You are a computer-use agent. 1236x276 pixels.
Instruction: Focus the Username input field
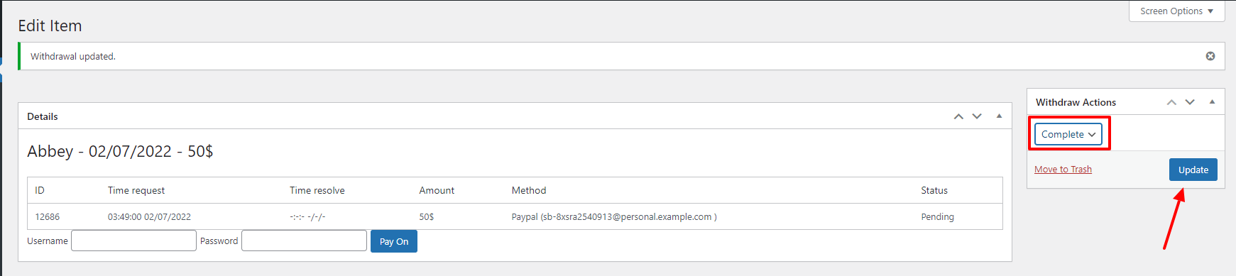click(x=133, y=241)
